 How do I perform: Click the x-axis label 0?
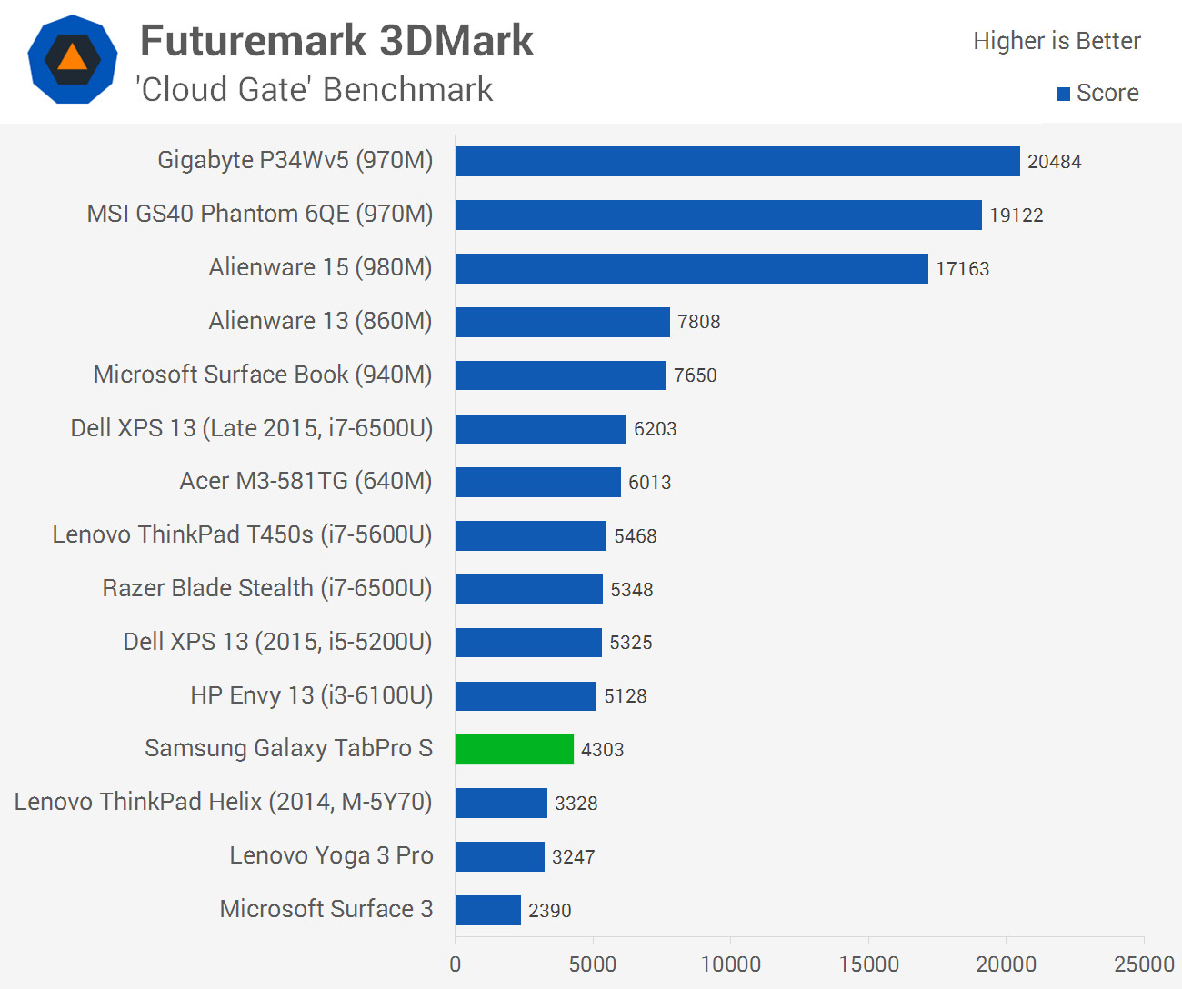pyautogui.click(x=456, y=964)
